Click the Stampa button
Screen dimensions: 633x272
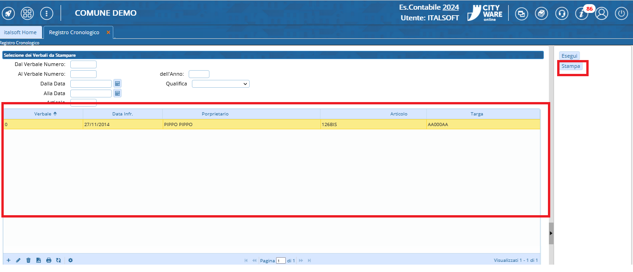pos(571,66)
